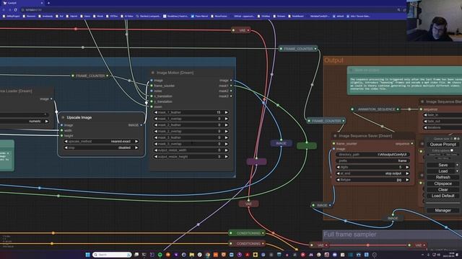This screenshot has height=259, width=462.
Task: Click the fade_out left arrow in Sequence Blend
Action: pos(425,122)
